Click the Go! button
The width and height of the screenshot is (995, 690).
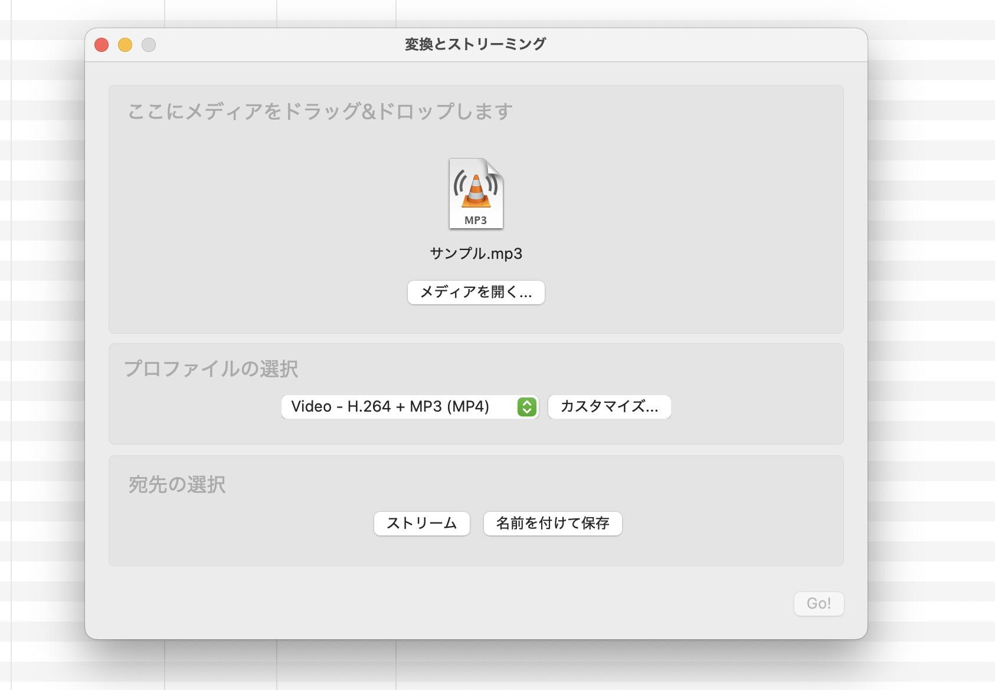(x=819, y=603)
